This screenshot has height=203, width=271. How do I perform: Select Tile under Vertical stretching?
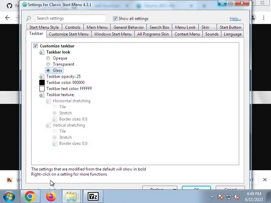55,131
